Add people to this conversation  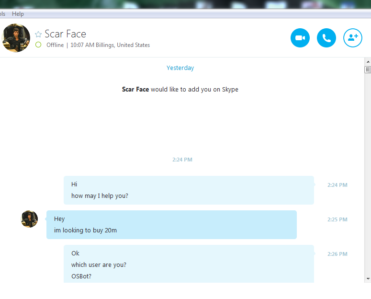(x=352, y=38)
